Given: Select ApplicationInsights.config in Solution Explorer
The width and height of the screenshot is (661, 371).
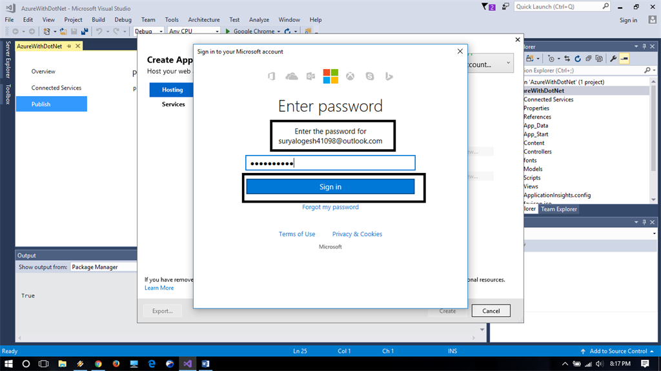Looking at the screenshot, I should coord(557,196).
